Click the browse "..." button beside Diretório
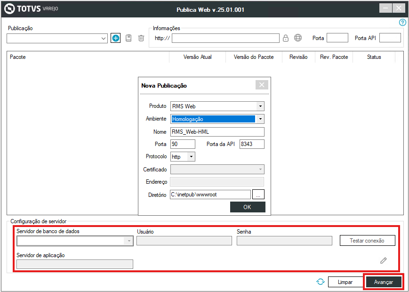Screen dimensions: 409x292 258,195
